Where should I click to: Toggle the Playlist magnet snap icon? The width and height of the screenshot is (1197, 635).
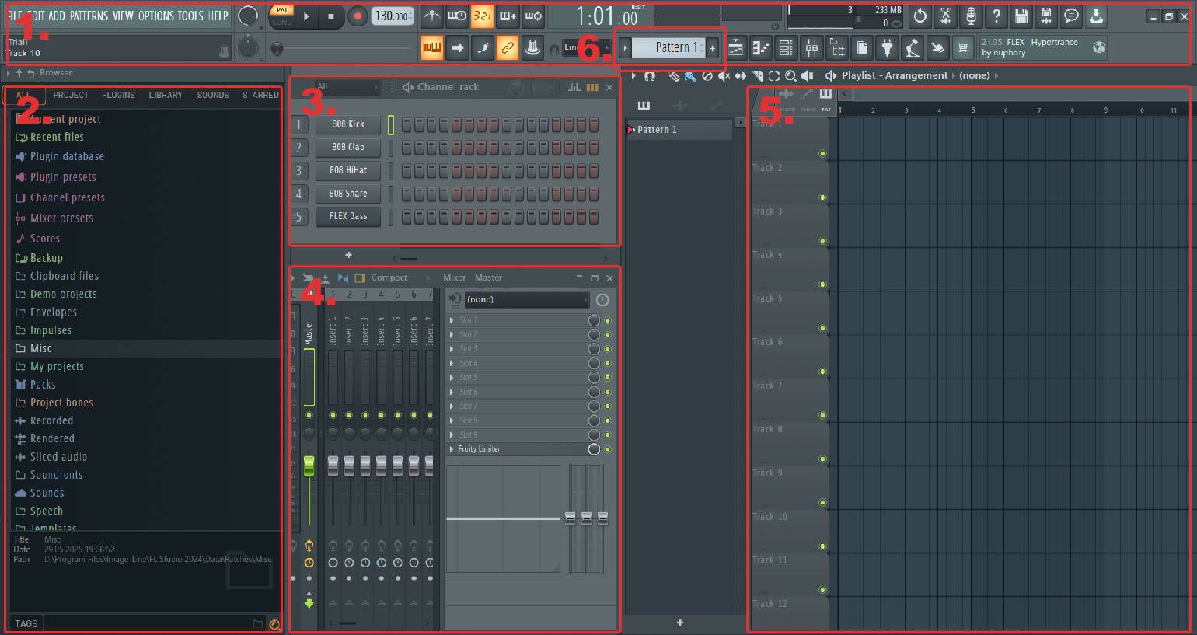[x=650, y=75]
